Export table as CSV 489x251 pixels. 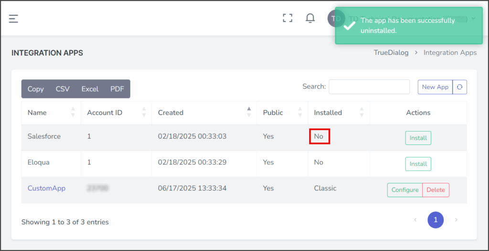(63, 89)
